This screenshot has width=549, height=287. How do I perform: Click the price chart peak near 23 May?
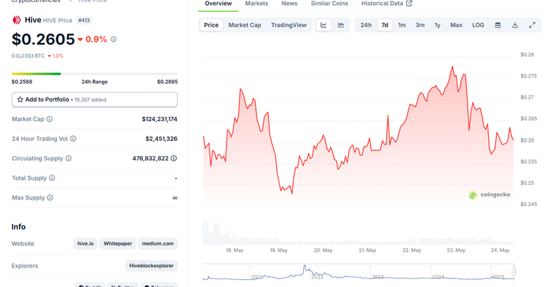click(452, 67)
